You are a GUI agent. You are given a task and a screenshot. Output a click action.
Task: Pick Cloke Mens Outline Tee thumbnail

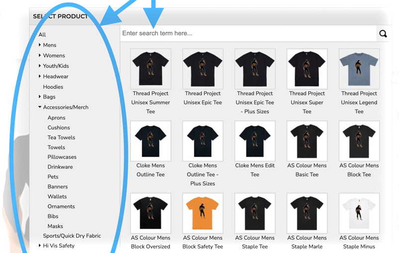[x=151, y=141]
